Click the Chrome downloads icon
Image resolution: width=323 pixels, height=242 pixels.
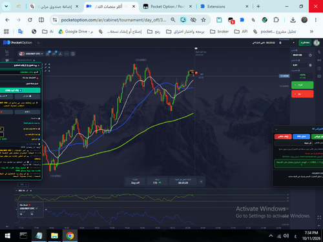(x=293, y=20)
